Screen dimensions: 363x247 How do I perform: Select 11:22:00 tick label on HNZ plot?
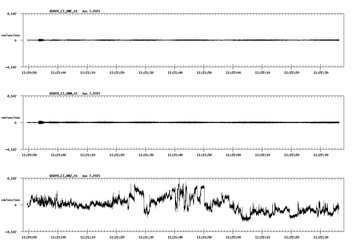click(x=233, y=237)
